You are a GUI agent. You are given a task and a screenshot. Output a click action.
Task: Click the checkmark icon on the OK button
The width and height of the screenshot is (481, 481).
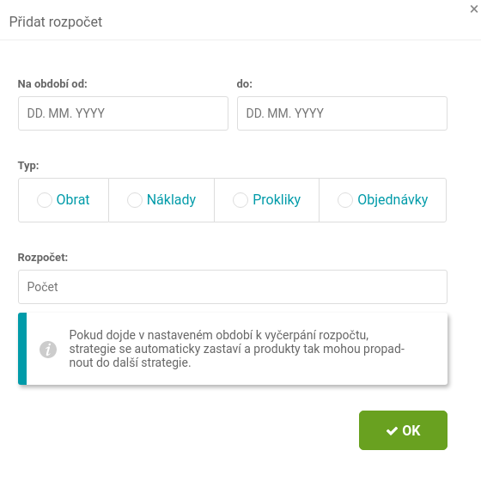pyautogui.click(x=392, y=430)
